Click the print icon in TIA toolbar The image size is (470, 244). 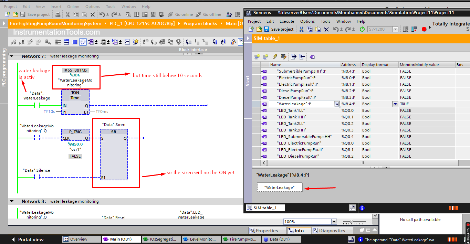58,14
